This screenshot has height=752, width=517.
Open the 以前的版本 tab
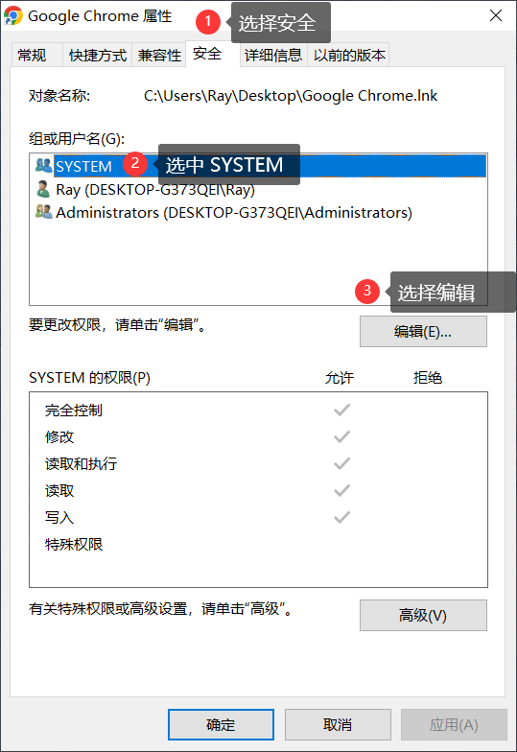coord(349,55)
